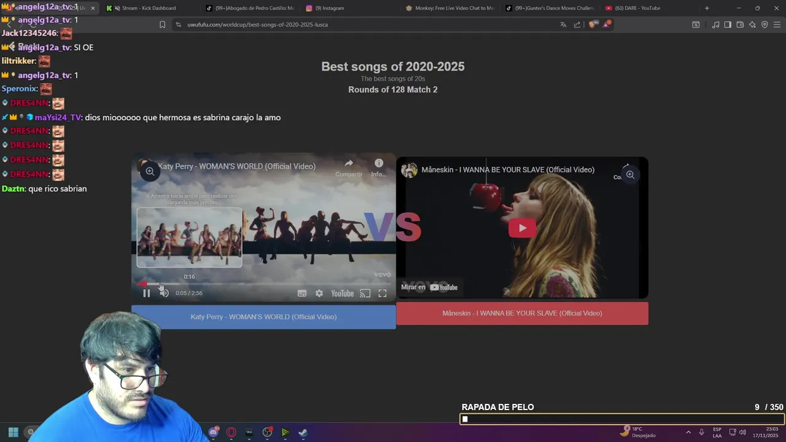
Task: Open Brave VPN shield icon
Action: [x=765, y=25]
